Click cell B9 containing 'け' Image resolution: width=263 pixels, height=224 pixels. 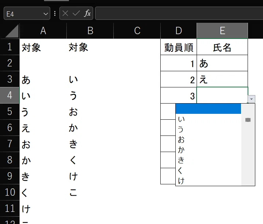pyautogui.click(x=90, y=176)
